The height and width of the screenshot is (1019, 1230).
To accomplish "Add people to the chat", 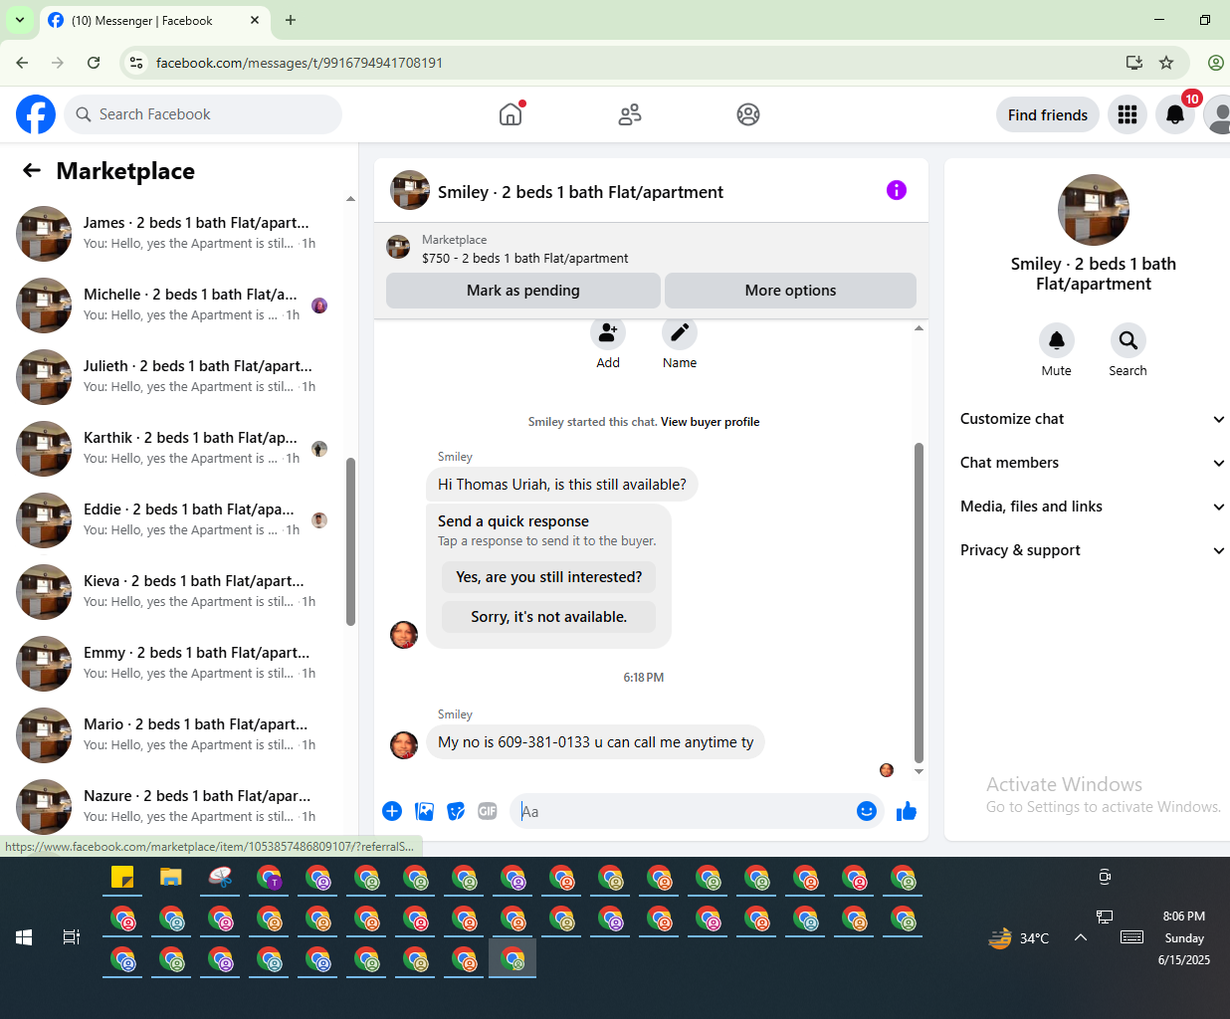I will 608,334.
